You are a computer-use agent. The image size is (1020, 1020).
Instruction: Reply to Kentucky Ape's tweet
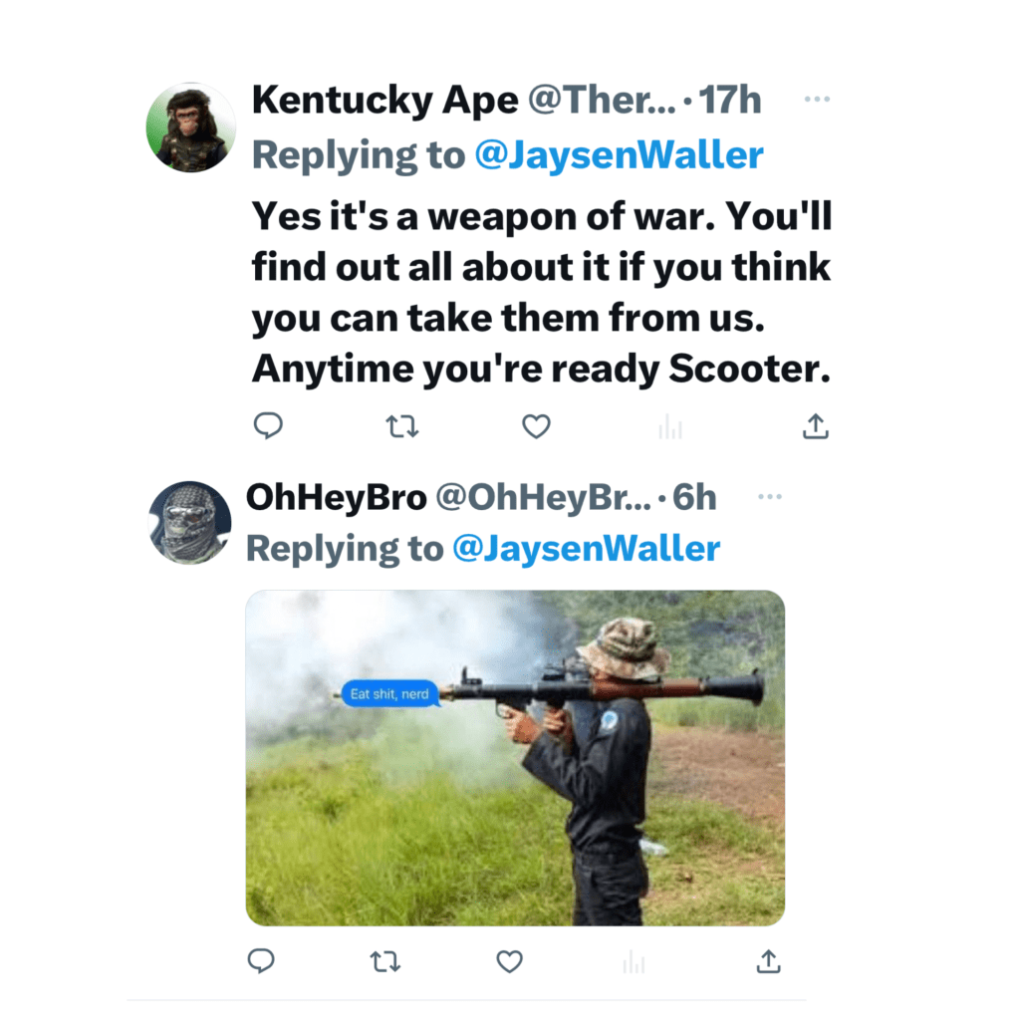(x=268, y=426)
